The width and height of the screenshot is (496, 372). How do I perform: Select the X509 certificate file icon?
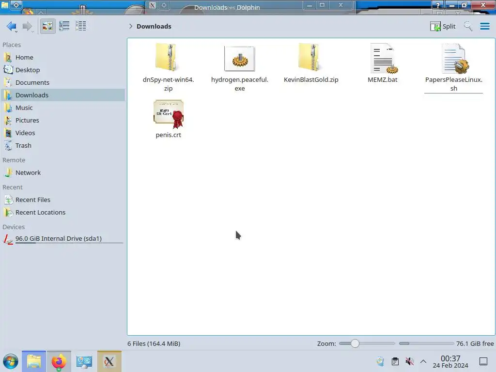pos(169,114)
